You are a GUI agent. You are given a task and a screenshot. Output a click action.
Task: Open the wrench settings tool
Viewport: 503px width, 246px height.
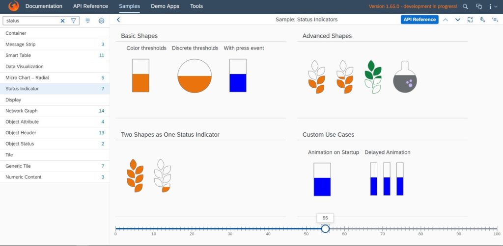pyautogui.click(x=482, y=20)
